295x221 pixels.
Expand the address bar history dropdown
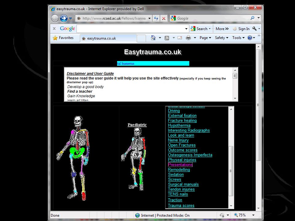pyautogui.click(x=149, y=18)
